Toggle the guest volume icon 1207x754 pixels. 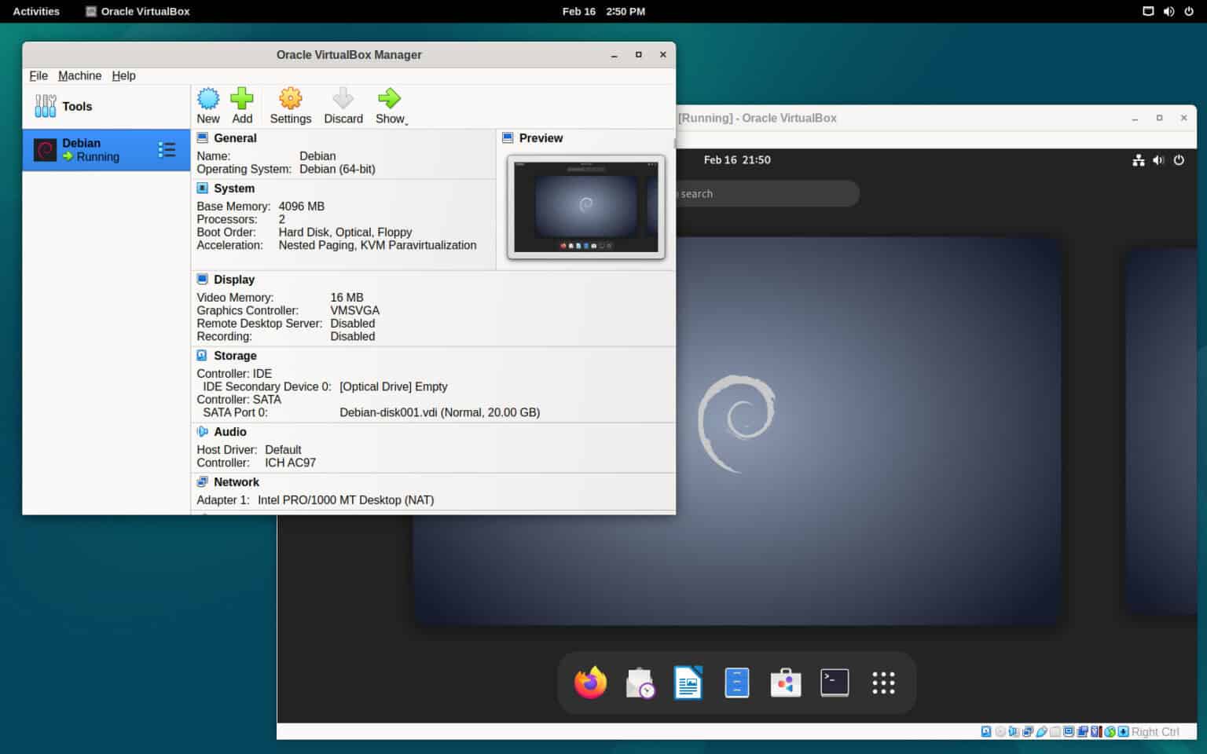coord(1158,160)
